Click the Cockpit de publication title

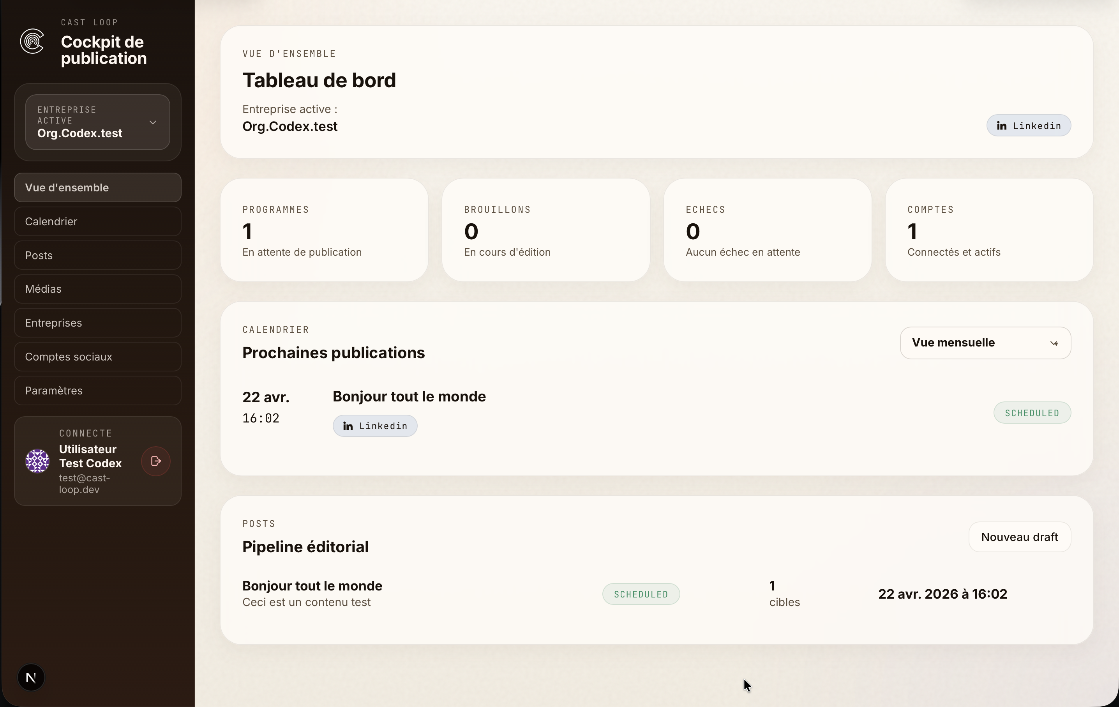(x=104, y=50)
